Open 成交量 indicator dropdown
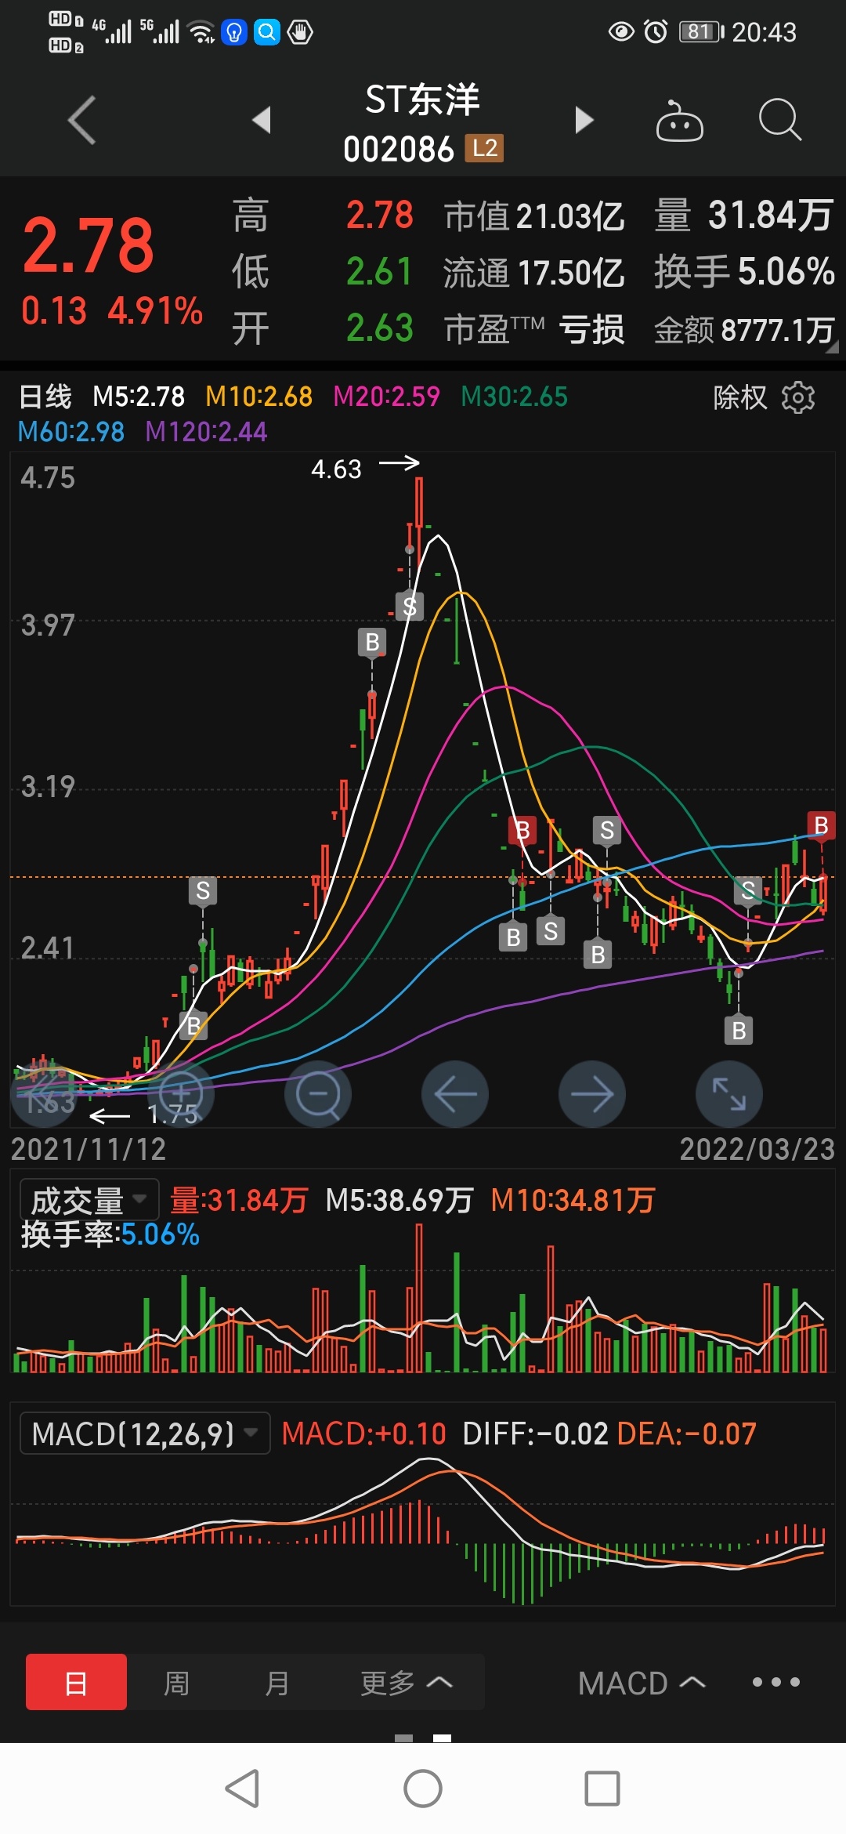Viewport: 846px width, 1834px height. click(x=89, y=1199)
